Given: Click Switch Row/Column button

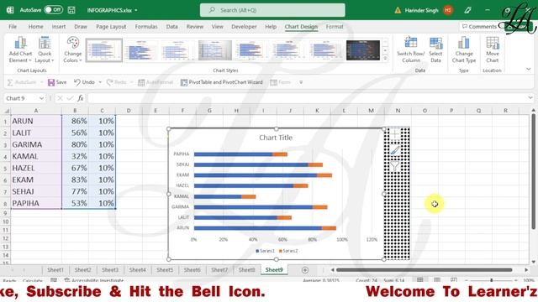Looking at the screenshot, I should (411, 49).
